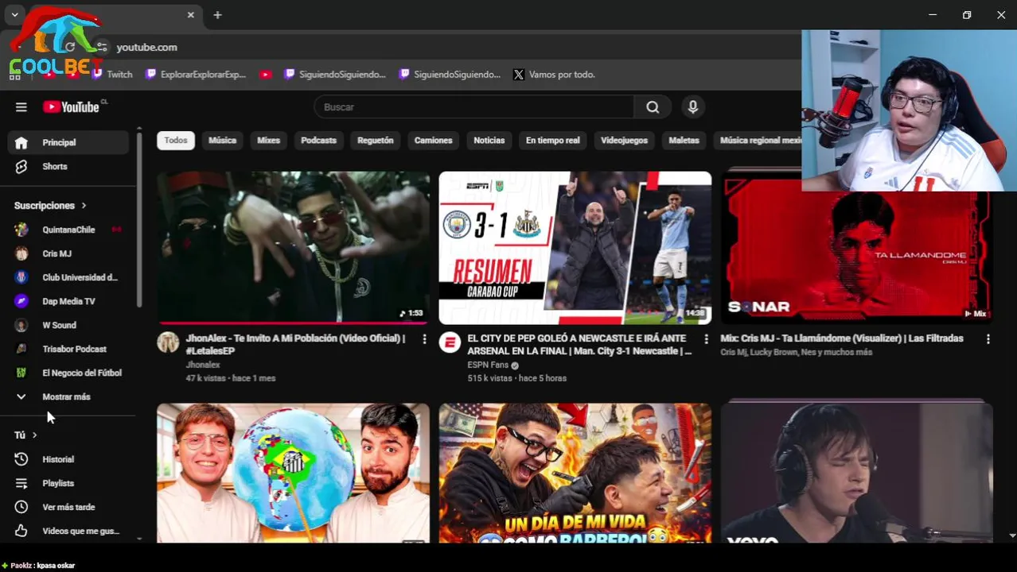Select the Maletas filter chip
The image size is (1017, 572).
pos(684,141)
